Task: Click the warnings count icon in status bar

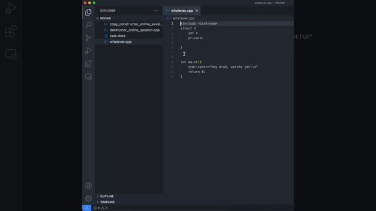Action: coord(105,208)
